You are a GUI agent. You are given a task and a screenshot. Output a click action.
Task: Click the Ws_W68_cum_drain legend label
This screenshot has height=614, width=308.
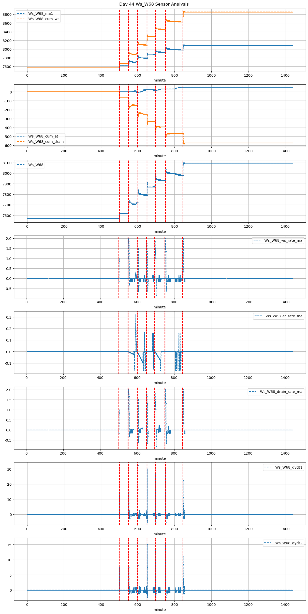point(46,142)
